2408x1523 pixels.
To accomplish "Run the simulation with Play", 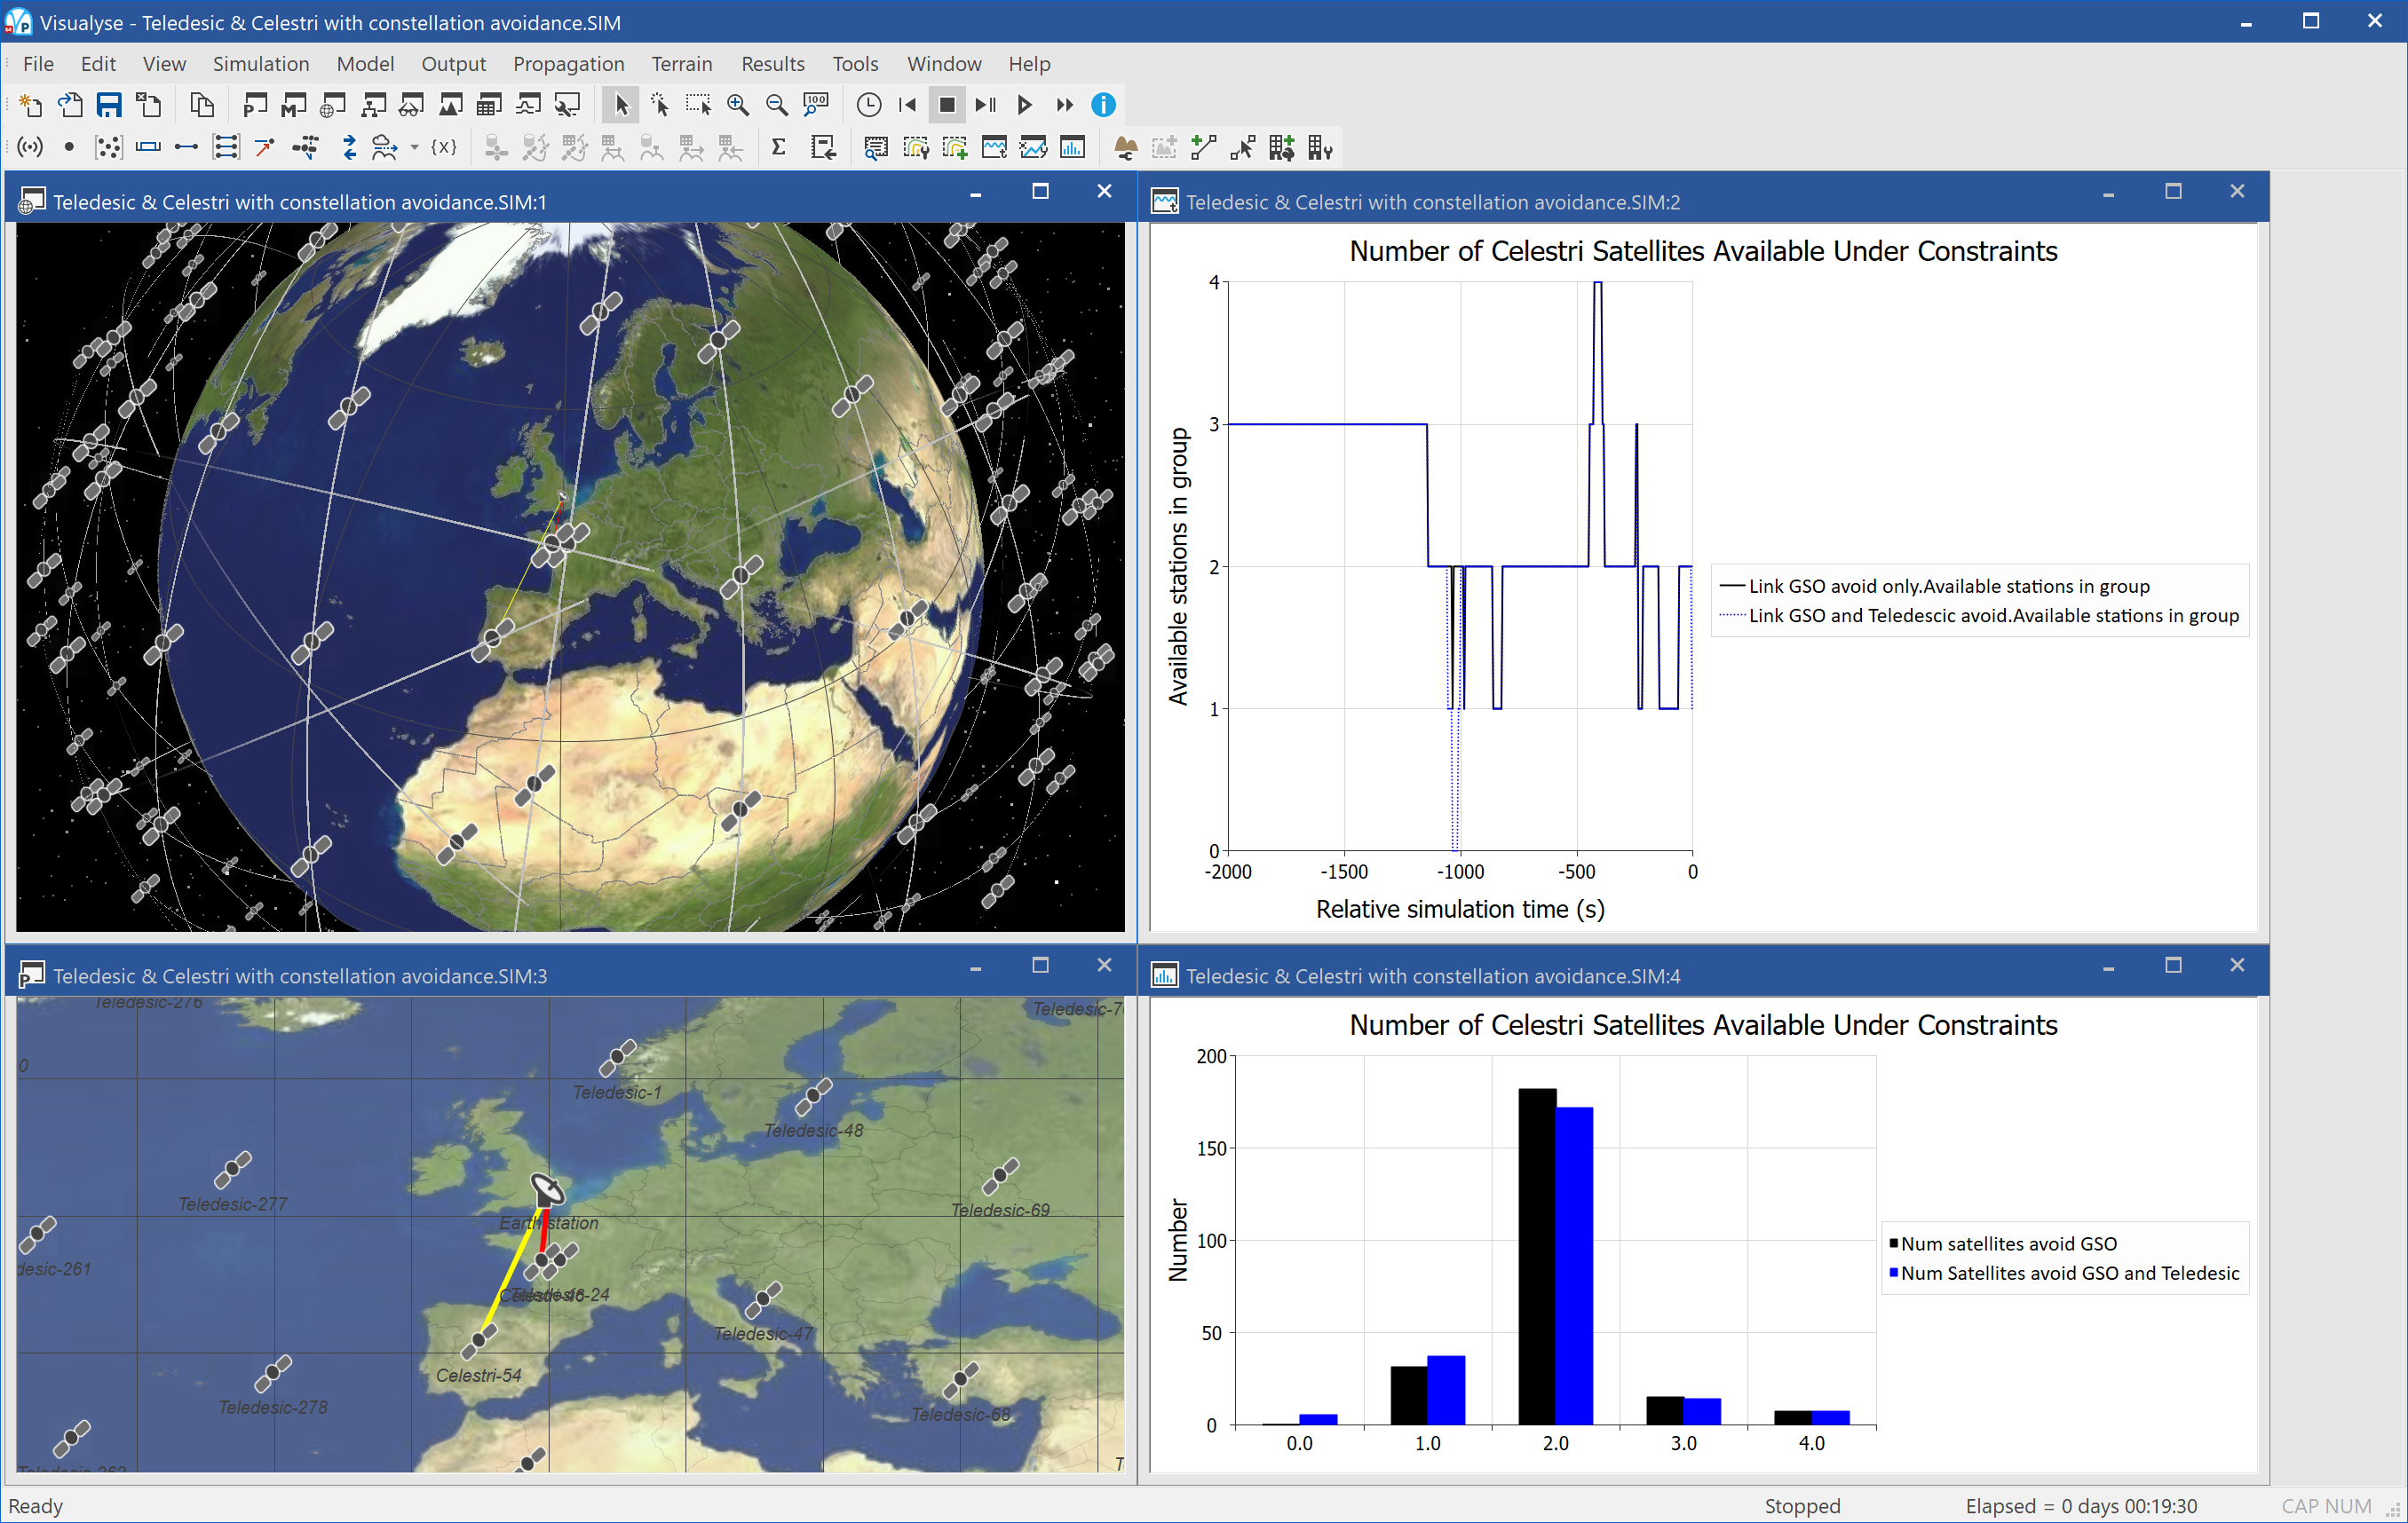I will tap(1025, 105).
